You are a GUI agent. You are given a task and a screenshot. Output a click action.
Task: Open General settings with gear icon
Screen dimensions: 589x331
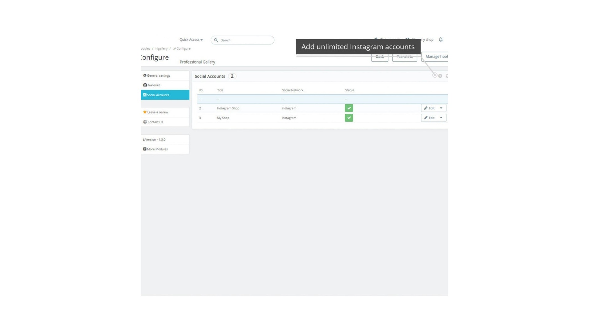point(157,75)
